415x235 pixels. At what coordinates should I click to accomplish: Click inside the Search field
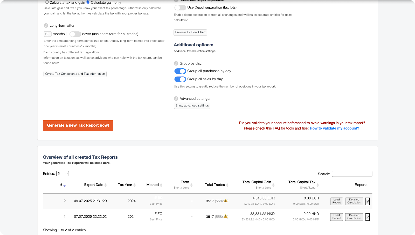coord(352,174)
